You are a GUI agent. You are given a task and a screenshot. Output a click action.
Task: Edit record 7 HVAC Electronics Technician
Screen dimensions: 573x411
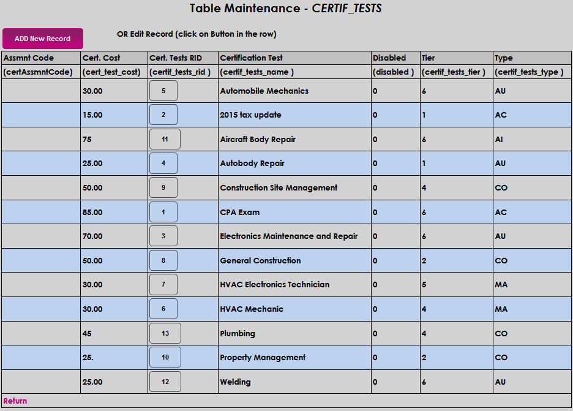(163, 284)
